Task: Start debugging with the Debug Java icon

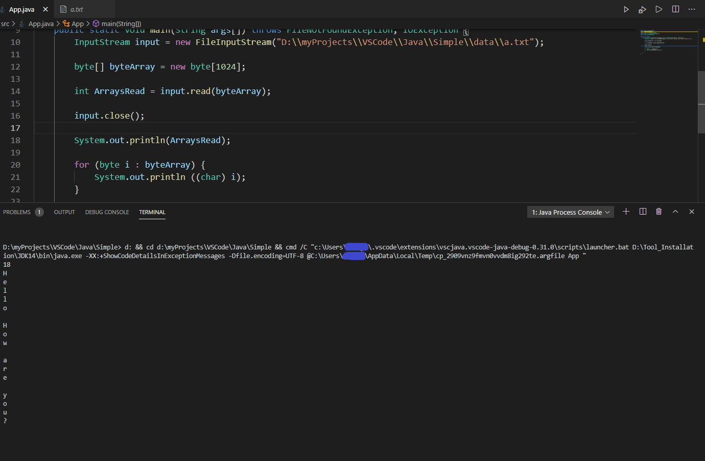Action: (x=642, y=9)
